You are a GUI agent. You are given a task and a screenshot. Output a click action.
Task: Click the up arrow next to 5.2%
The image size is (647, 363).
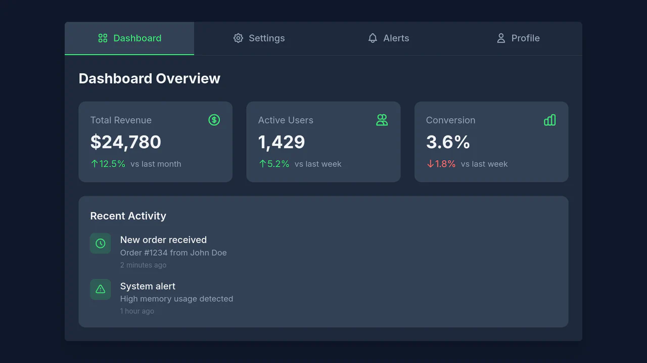[x=262, y=164]
